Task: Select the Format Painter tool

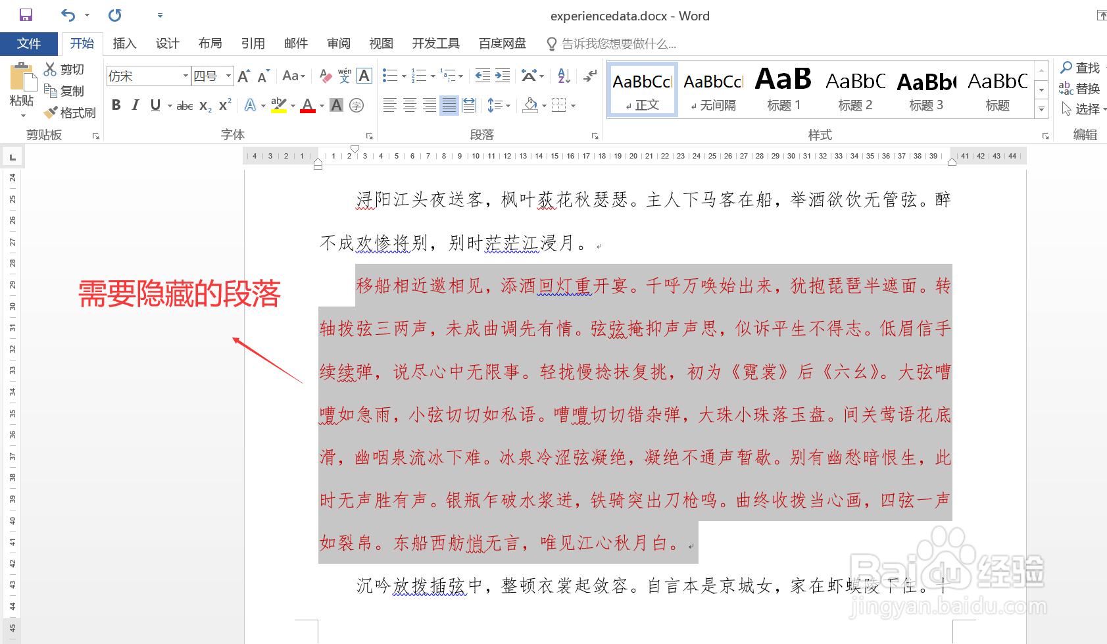Action: [x=70, y=112]
